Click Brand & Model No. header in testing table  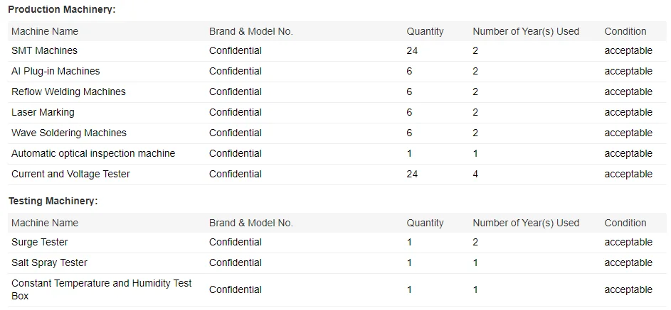[250, 223]
